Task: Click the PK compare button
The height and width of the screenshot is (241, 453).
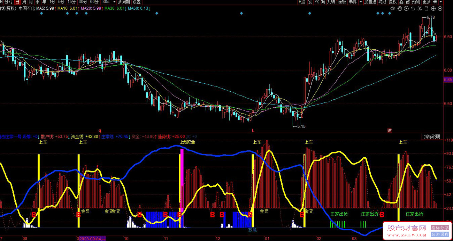Action: [317, 2]
